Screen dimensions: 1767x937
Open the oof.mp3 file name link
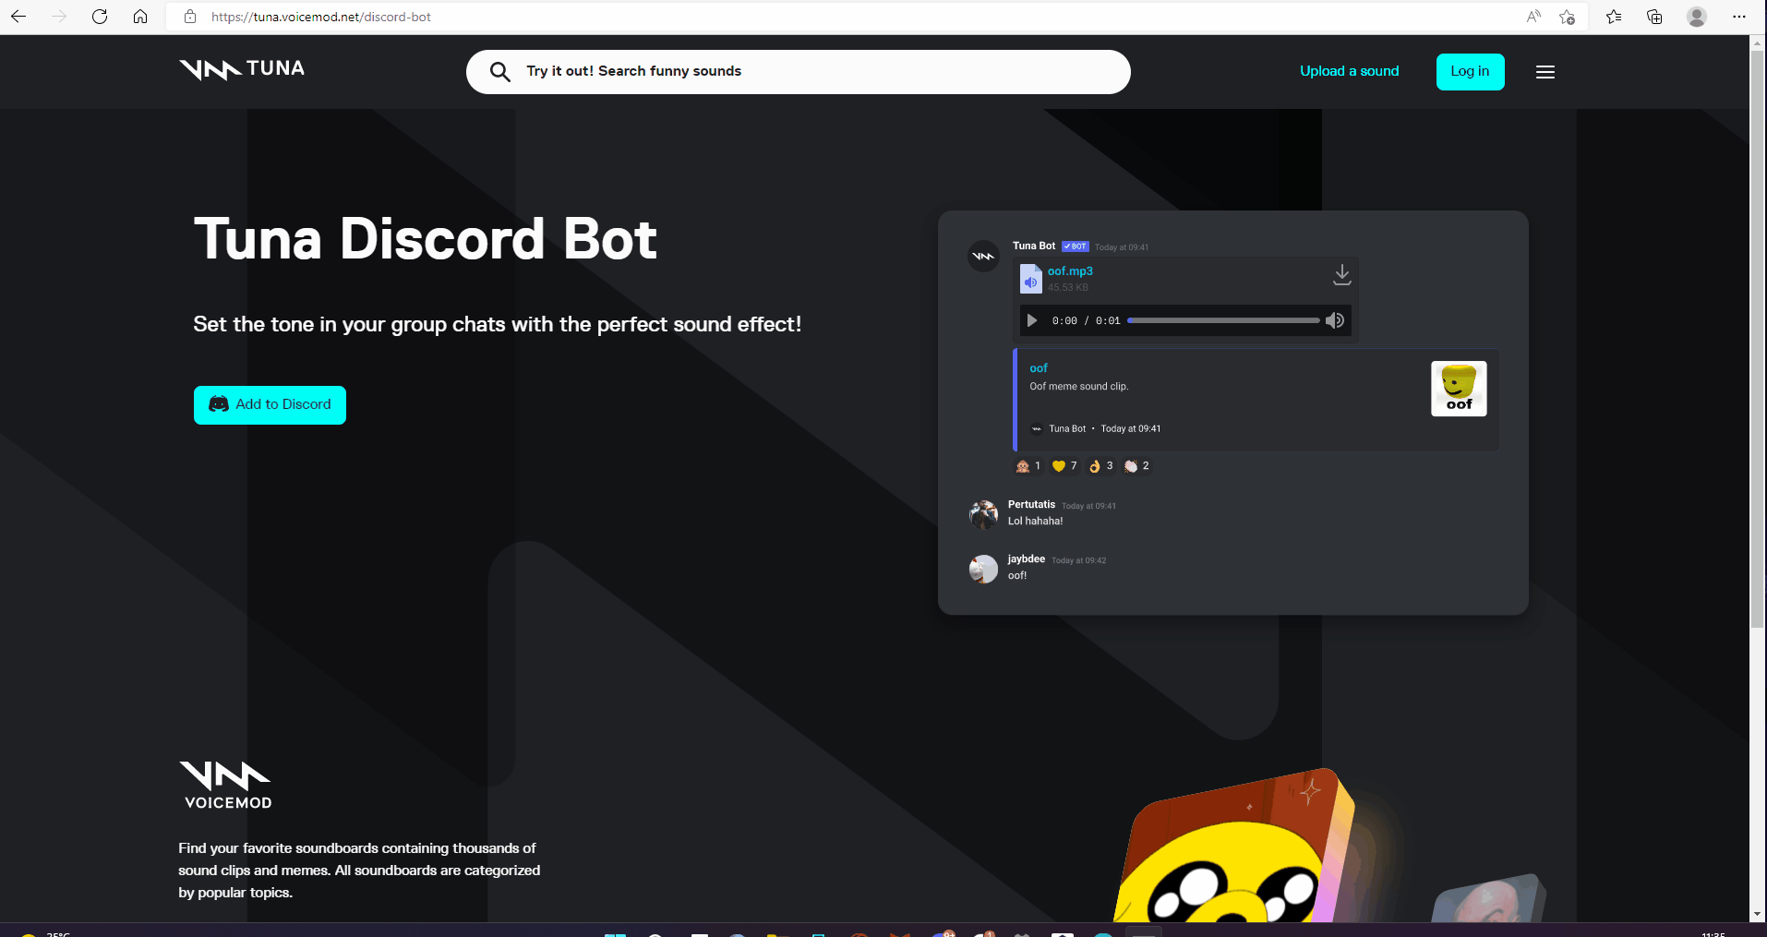(x=1070, y=270)
